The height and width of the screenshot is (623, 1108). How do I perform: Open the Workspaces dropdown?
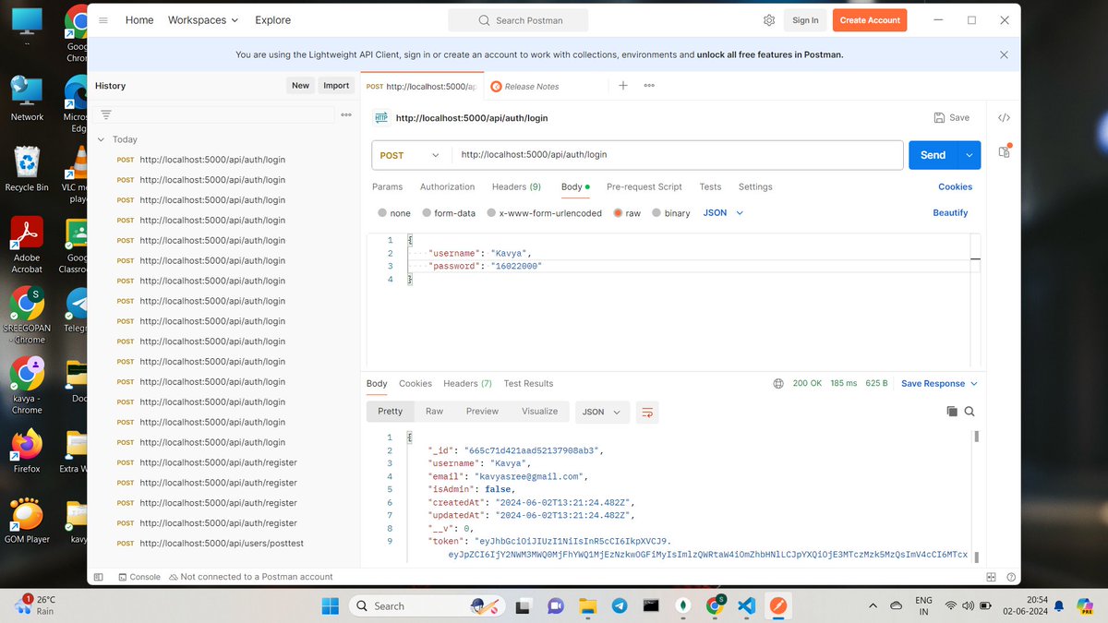[202, 20]
